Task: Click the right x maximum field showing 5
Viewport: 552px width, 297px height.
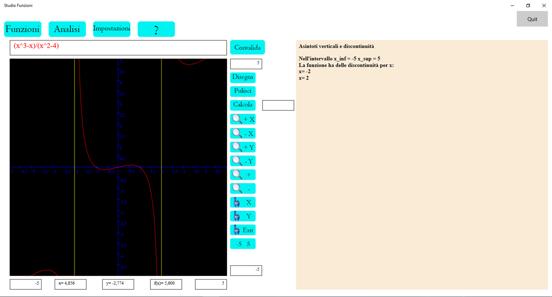Action: click(x=211, y=284)
